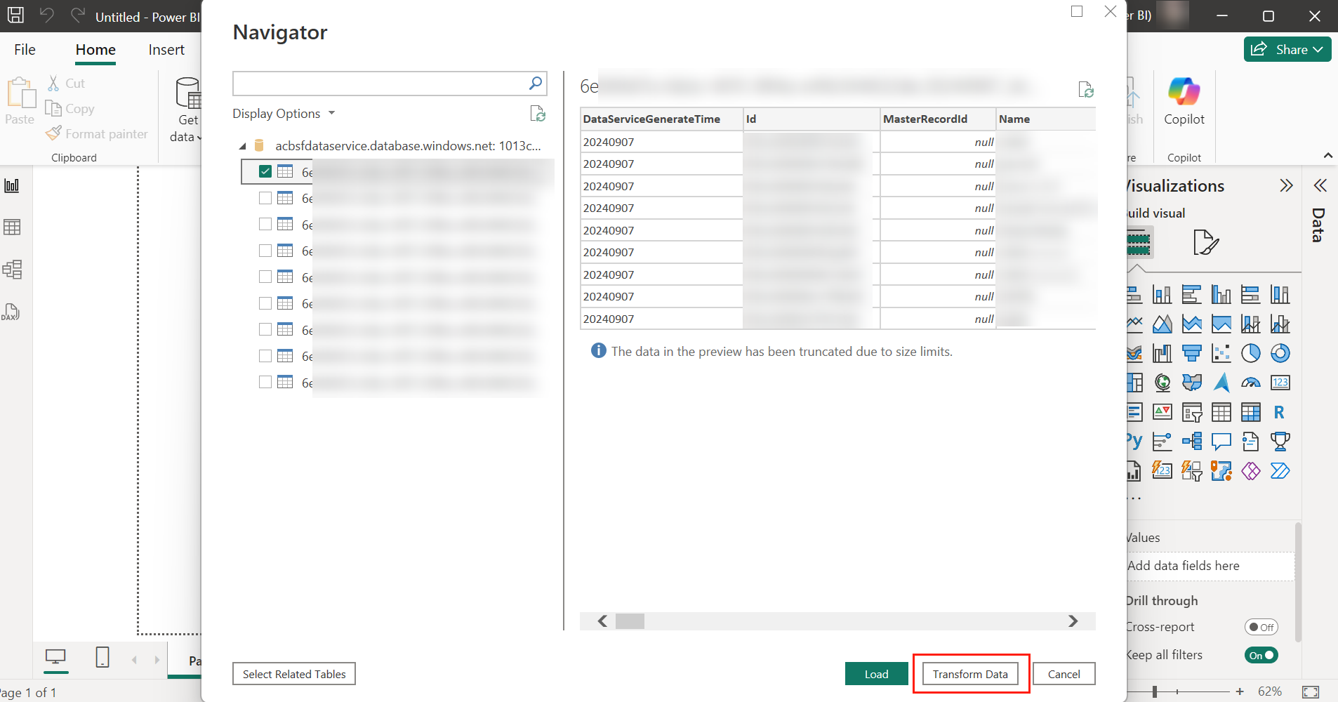Viewport: 1338px width, 702px height.
Task: Click Select Related Tables
Action: (x=293, y=673)
